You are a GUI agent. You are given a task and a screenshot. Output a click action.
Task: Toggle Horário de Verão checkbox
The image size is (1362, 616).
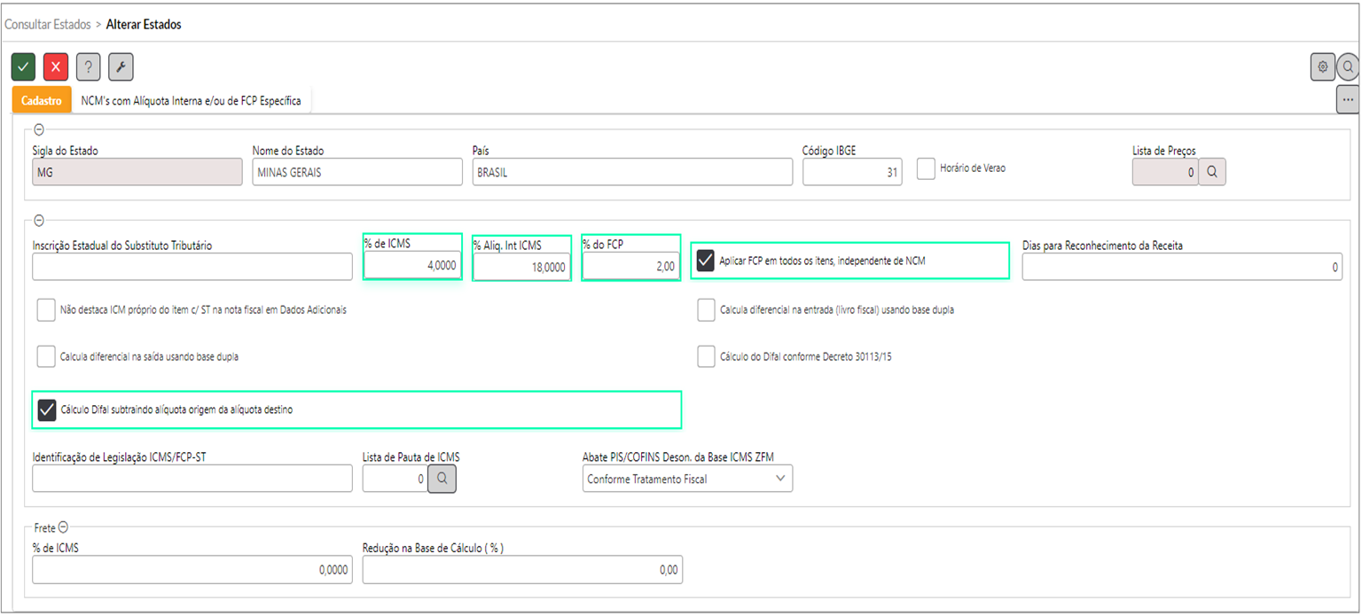click(926, 168)
